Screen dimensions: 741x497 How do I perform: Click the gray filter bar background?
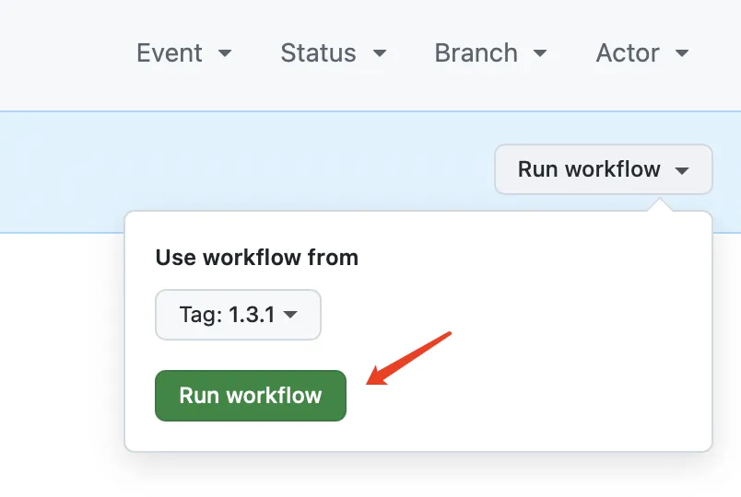point(55,53)
